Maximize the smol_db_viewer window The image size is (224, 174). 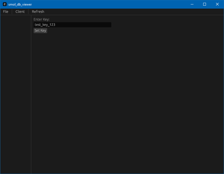205,4
